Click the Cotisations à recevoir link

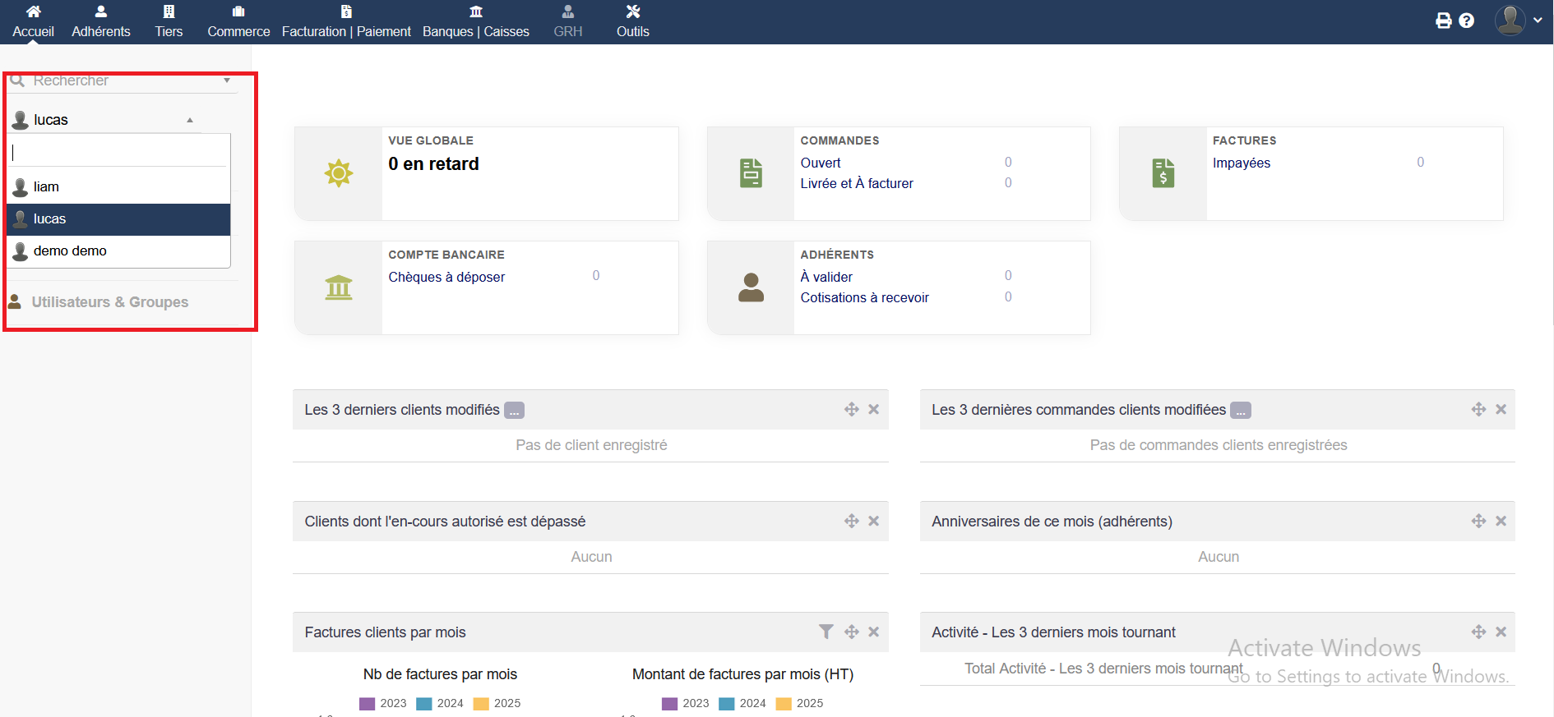tap(864, 297)
